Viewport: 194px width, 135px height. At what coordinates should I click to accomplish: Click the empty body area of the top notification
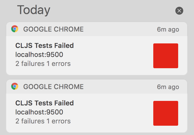point(113,56)
